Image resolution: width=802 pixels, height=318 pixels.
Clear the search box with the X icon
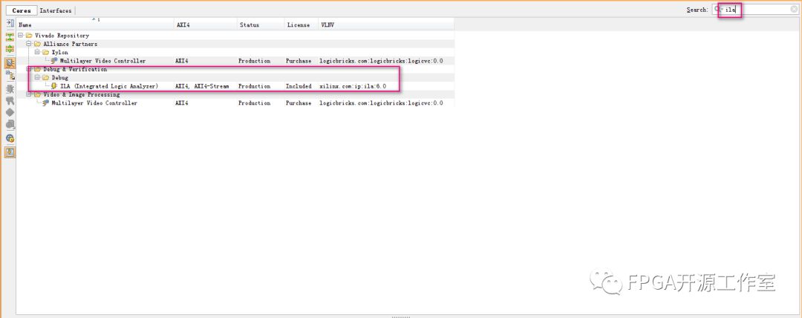(x=794, y=10)
